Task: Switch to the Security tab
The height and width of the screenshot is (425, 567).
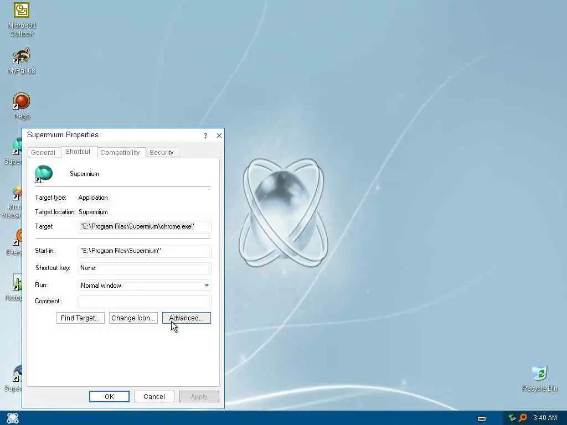Action: point(162,153)
